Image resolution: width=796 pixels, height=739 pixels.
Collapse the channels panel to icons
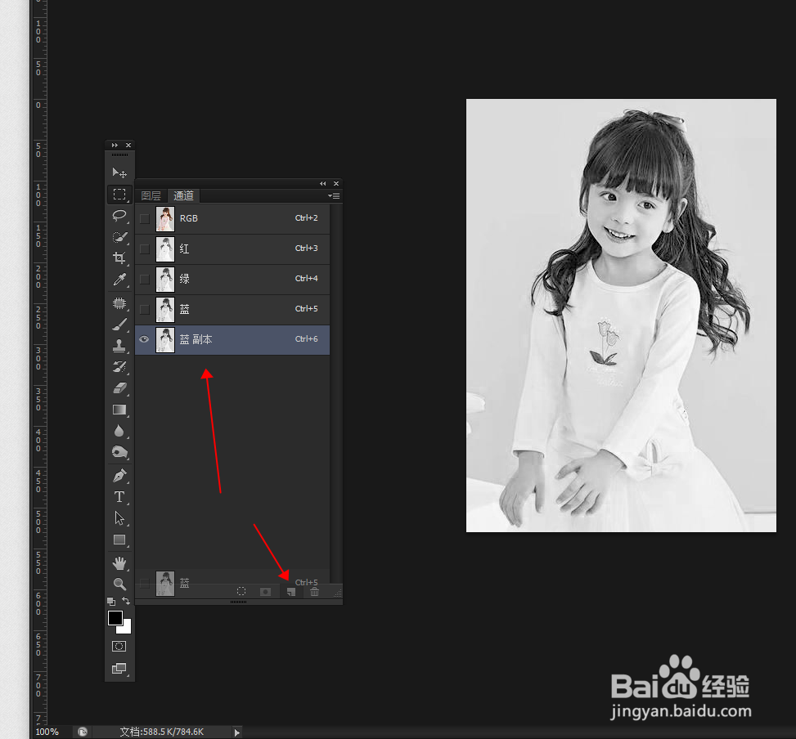pos(322,184)
